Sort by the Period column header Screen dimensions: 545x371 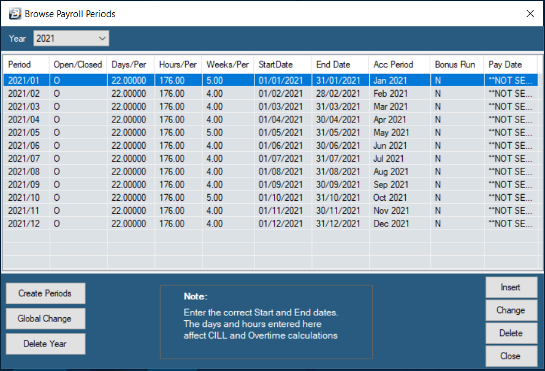tap(26, 64)
